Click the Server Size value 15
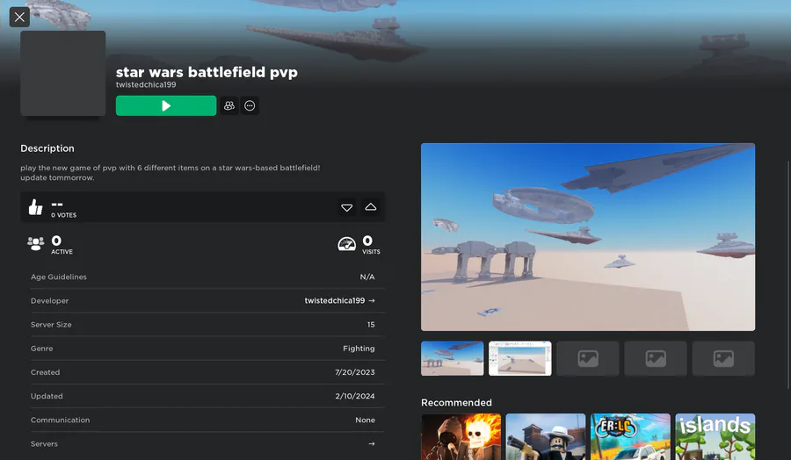The width and height of the screenshot is (791, 460). [371, 325]
